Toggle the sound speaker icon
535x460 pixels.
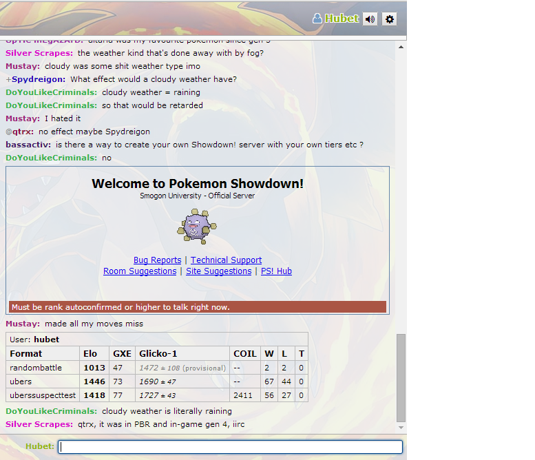coord(370,19)
